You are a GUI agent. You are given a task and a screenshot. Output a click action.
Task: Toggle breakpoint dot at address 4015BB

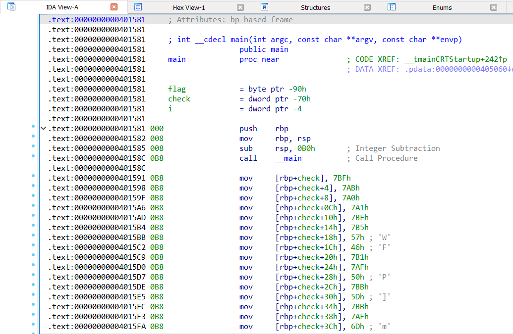pos(34,236)
